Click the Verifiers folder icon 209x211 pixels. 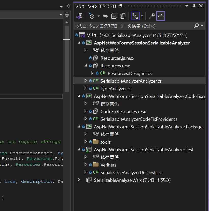[x=96, y=164]
